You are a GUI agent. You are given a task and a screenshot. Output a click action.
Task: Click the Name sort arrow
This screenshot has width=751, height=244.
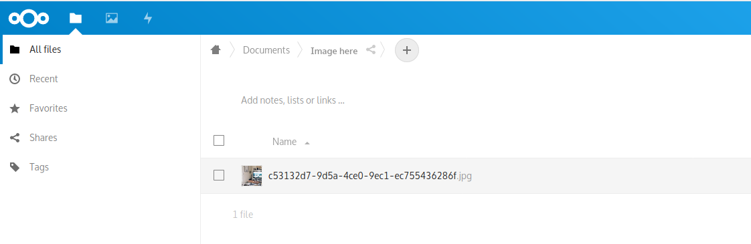(x=307, y=142)
